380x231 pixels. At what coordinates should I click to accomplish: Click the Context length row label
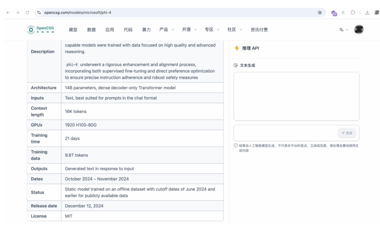click(x=39, y=111)
